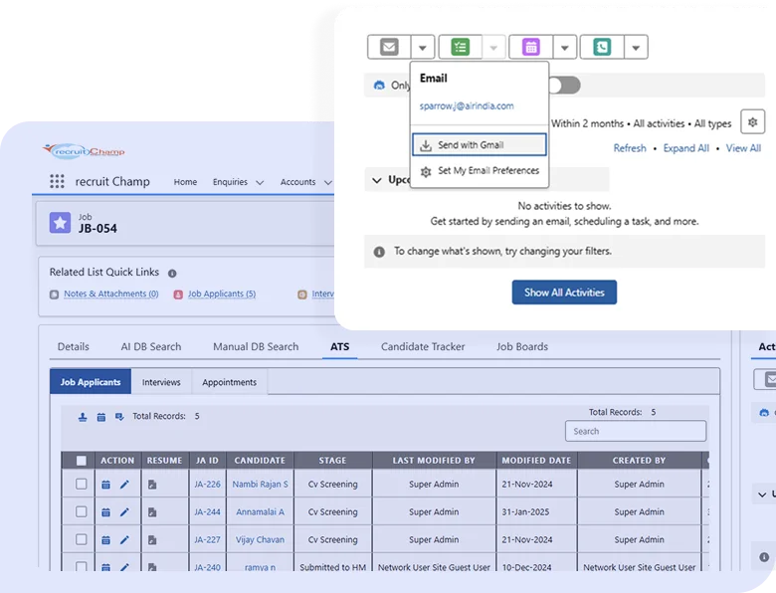The height and width of the screenshot is (593, 776).
Task: Click the applicants Search input field
Action: click(x=636, y=431)
